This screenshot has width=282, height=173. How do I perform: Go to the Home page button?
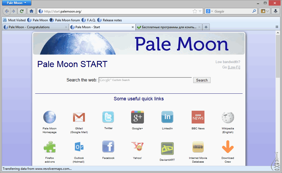coord(31,11)
